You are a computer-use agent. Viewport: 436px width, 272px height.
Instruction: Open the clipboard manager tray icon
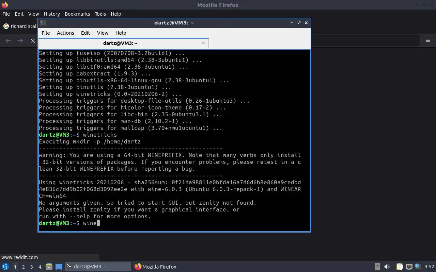coord(400,267)
